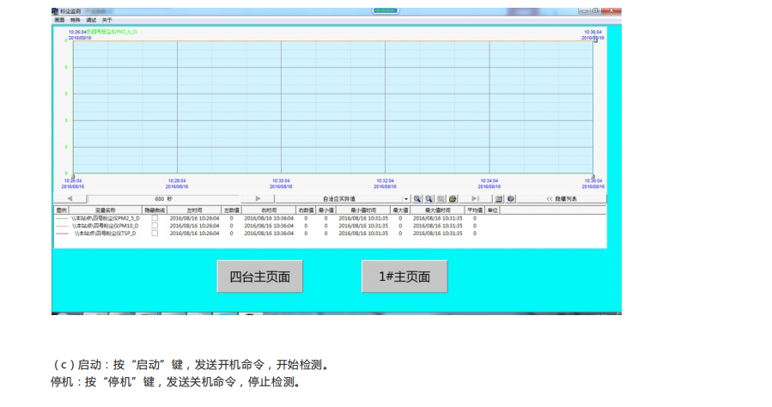Click the 10:32:04 time label under chart
Viewport: 772px width, 407px height.
[x=385, y=180]
